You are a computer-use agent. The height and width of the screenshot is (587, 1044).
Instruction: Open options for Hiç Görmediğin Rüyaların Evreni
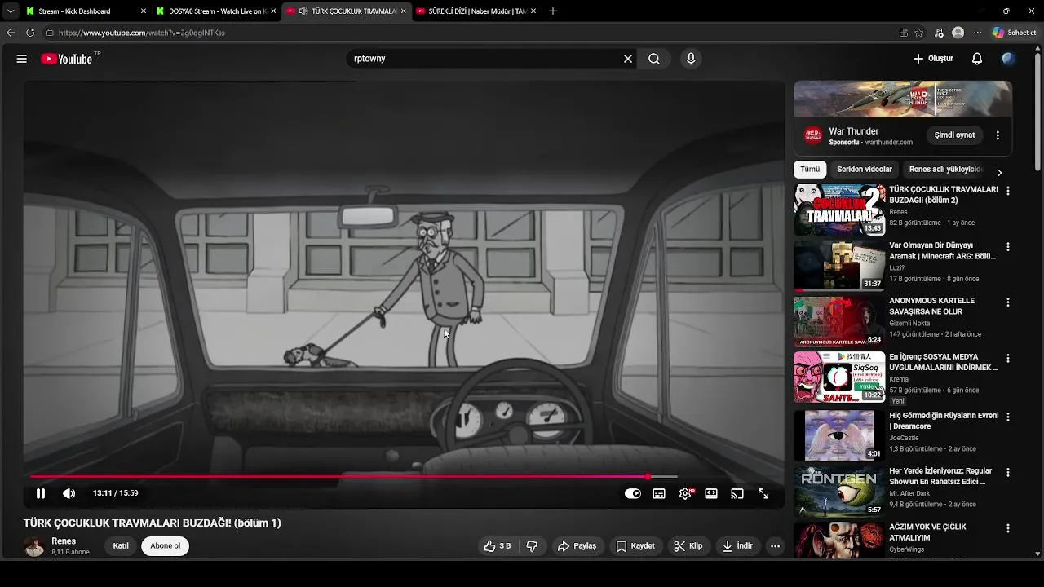click(x=1008, y=417)
